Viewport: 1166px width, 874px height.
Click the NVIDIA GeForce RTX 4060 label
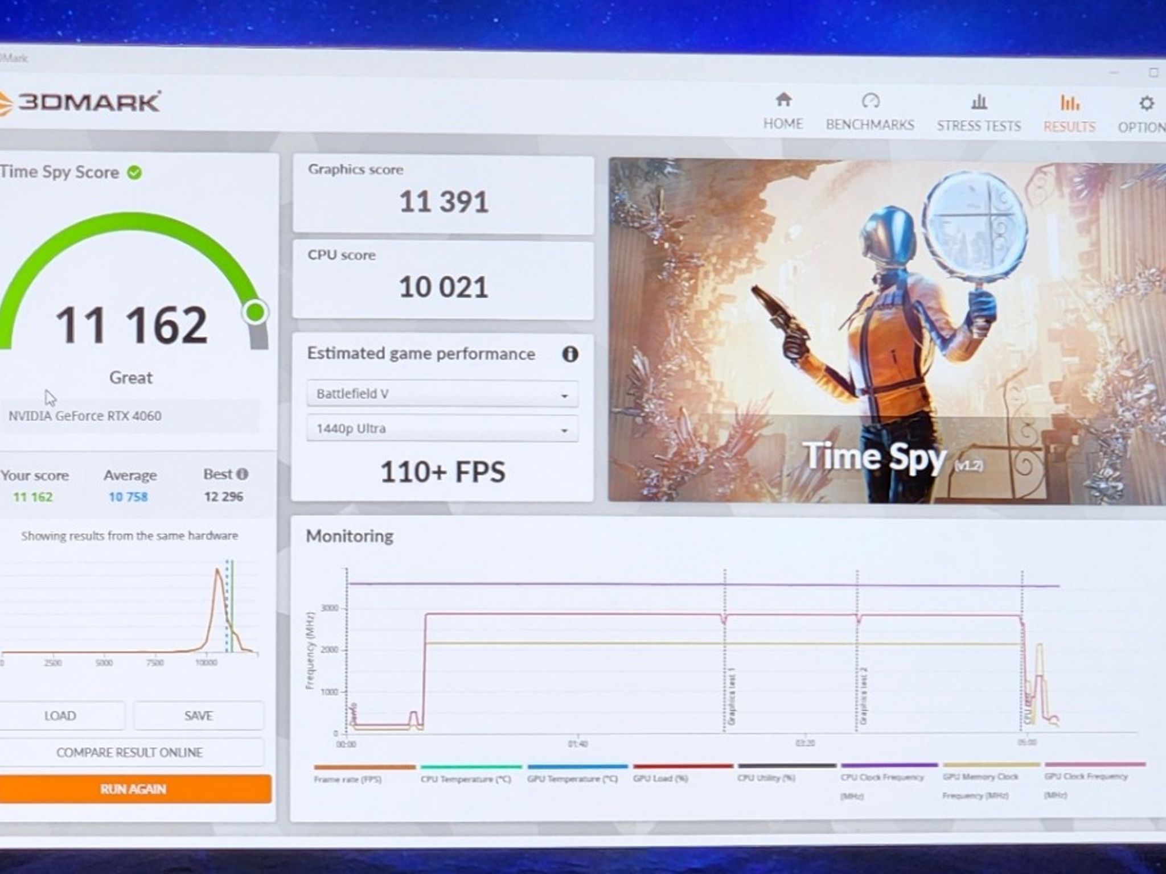(85, 416)
